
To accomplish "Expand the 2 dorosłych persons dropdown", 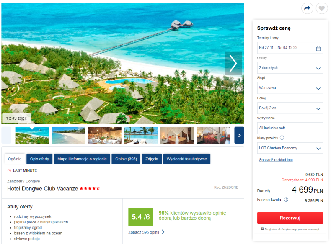I will click(x=290, y=68).
